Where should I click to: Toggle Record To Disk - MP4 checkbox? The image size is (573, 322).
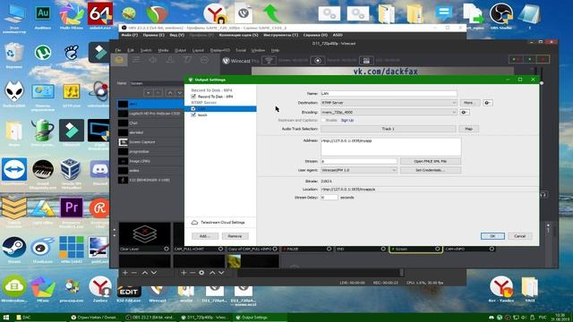(x=193, y=97)
